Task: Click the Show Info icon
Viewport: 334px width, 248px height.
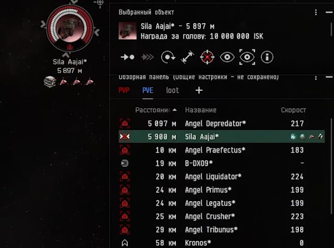Action: tap(267, 57)
